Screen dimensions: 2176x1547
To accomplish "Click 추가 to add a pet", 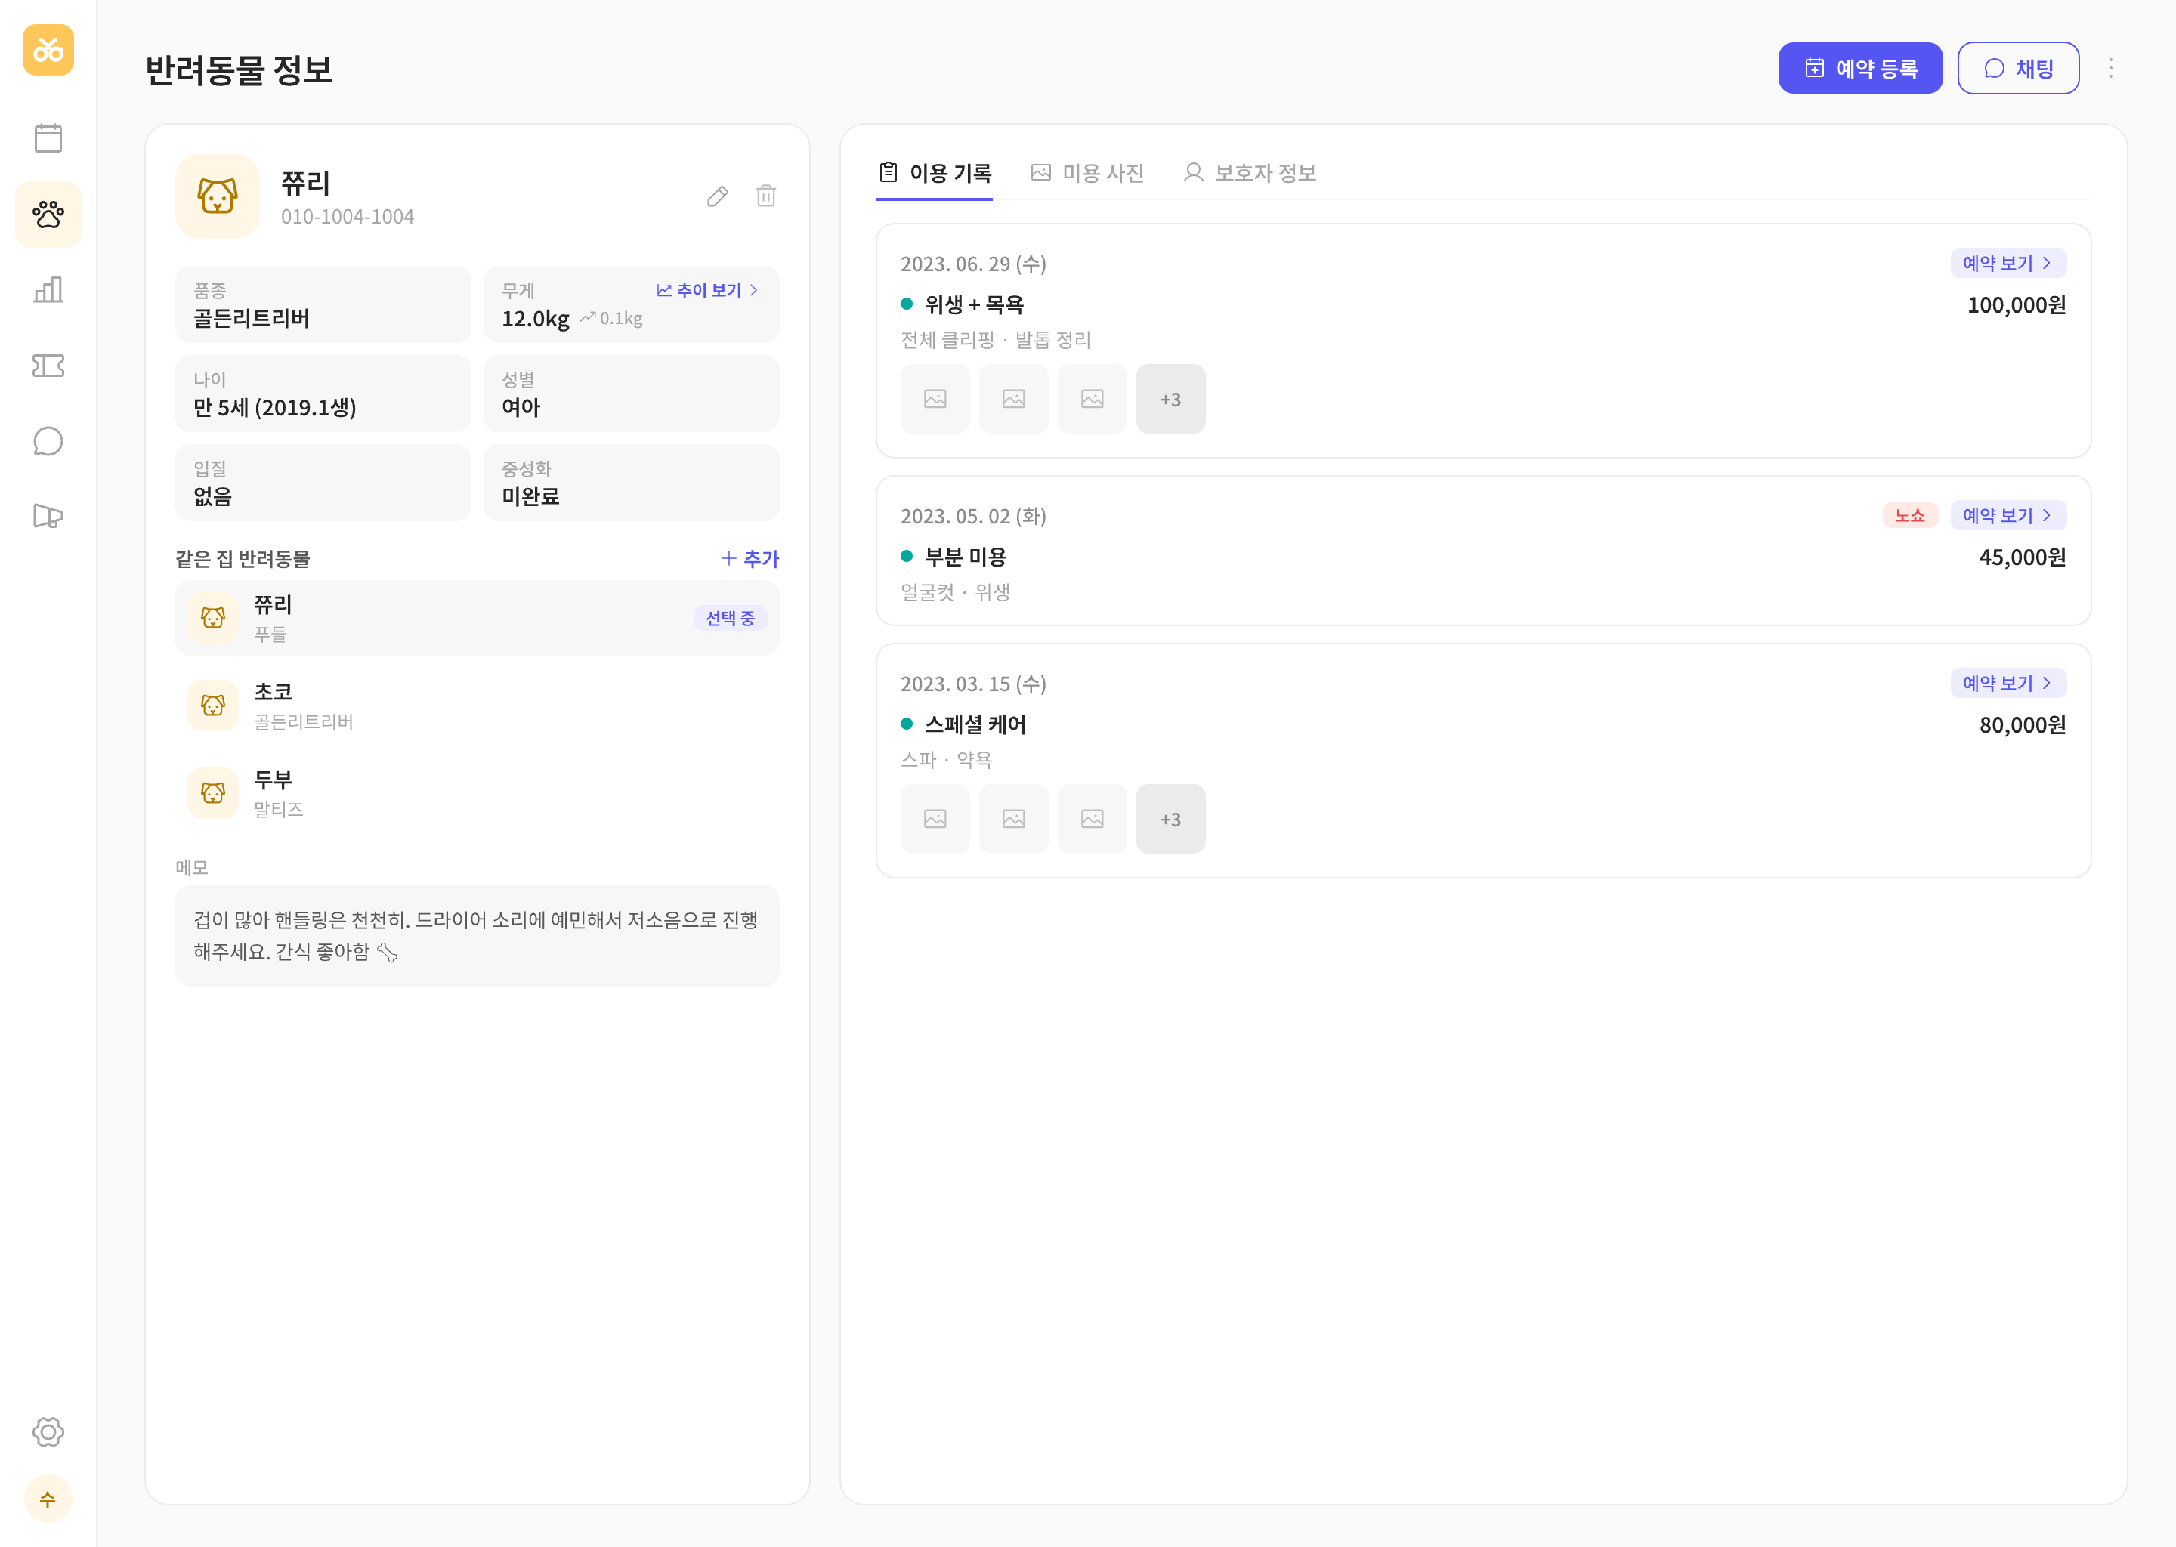I will [x=750, y=559].
